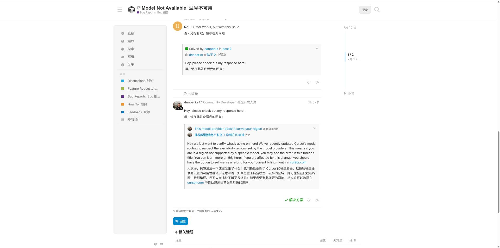
Task: Click the 1 / 2 timeline position
Action: point(351,55)
